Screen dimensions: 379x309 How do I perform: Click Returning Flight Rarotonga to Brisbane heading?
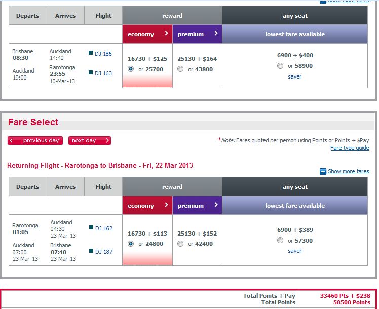(100, 166)
